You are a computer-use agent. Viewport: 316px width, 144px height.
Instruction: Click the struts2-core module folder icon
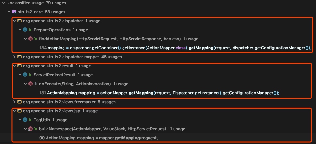14,12
